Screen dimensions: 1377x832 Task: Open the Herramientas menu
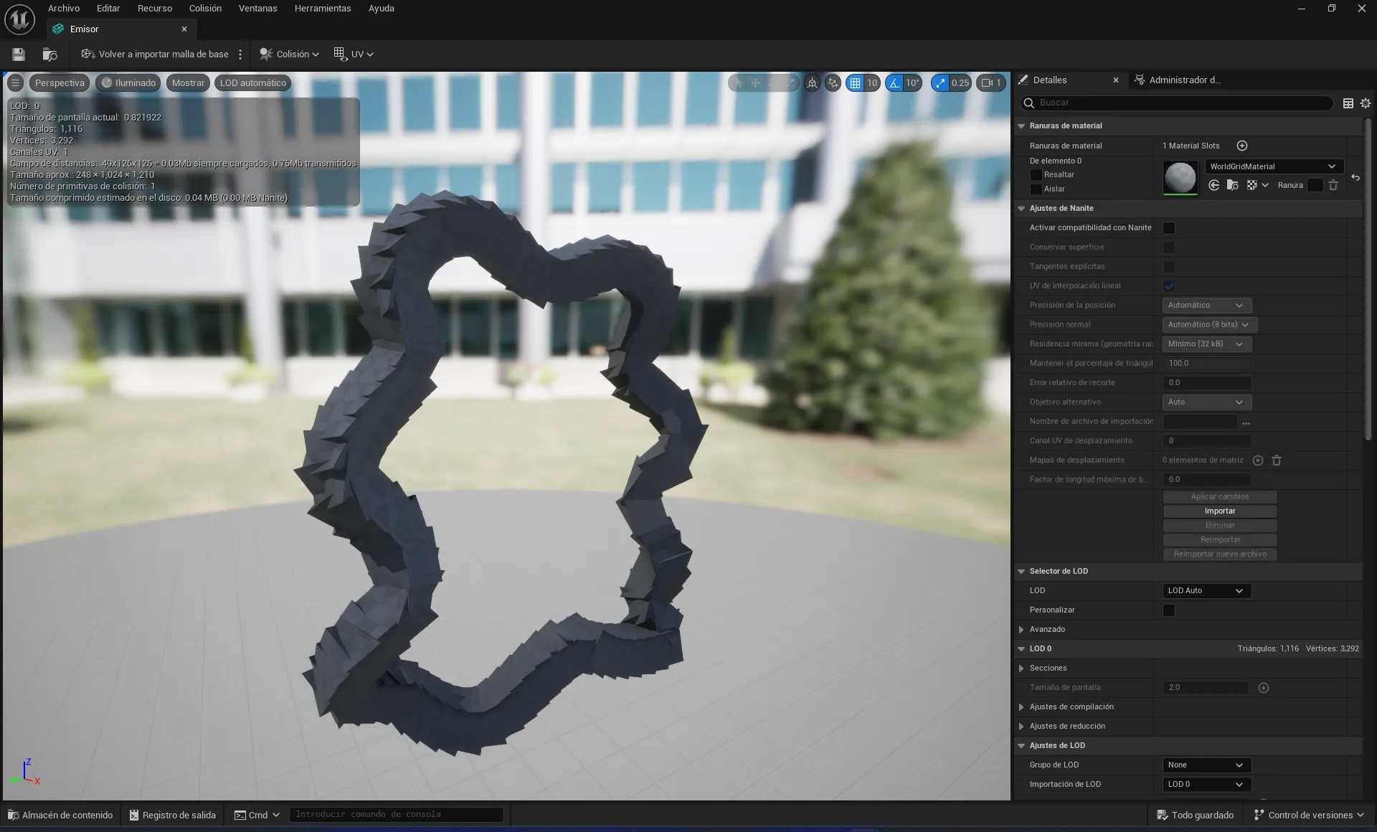[x=323, y=9]
